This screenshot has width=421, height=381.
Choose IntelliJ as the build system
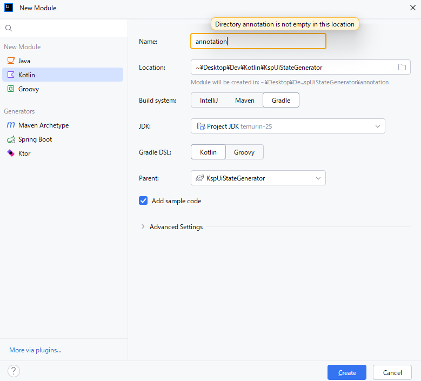pyautogui.click(x=208, y=101)
